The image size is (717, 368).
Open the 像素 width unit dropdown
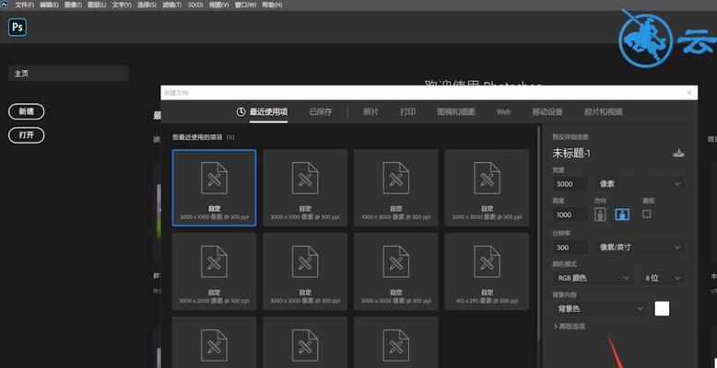click(x=640, y=184)
